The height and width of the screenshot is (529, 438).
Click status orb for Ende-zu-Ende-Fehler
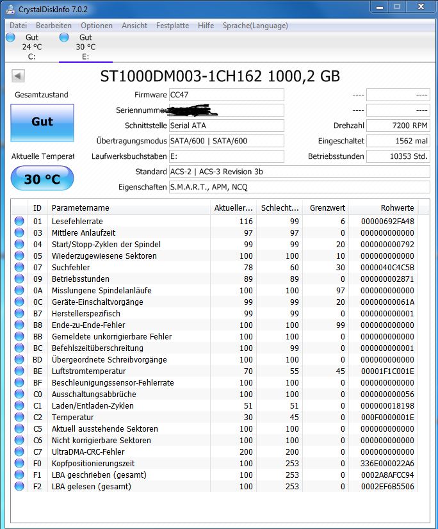(x=19, y=325)
